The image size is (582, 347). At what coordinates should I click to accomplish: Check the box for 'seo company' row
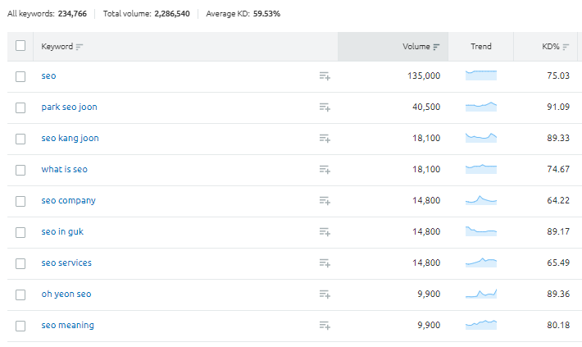pyautogui.click(x=20, y=201)
